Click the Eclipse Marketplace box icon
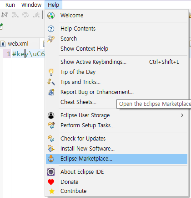This screenshot has width=191, height=198. click(51, 159)
